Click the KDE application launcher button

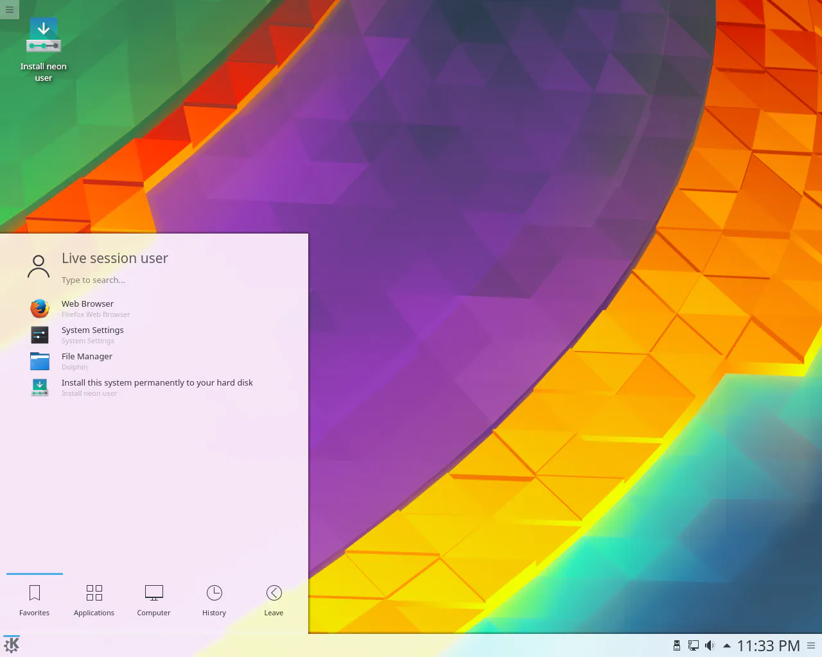12,645
